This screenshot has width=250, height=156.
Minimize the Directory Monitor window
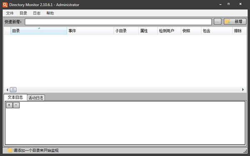pyautogui.click(x=220, y=5)
